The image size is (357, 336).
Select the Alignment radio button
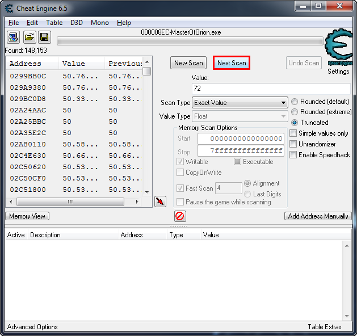tap(247, 183)
